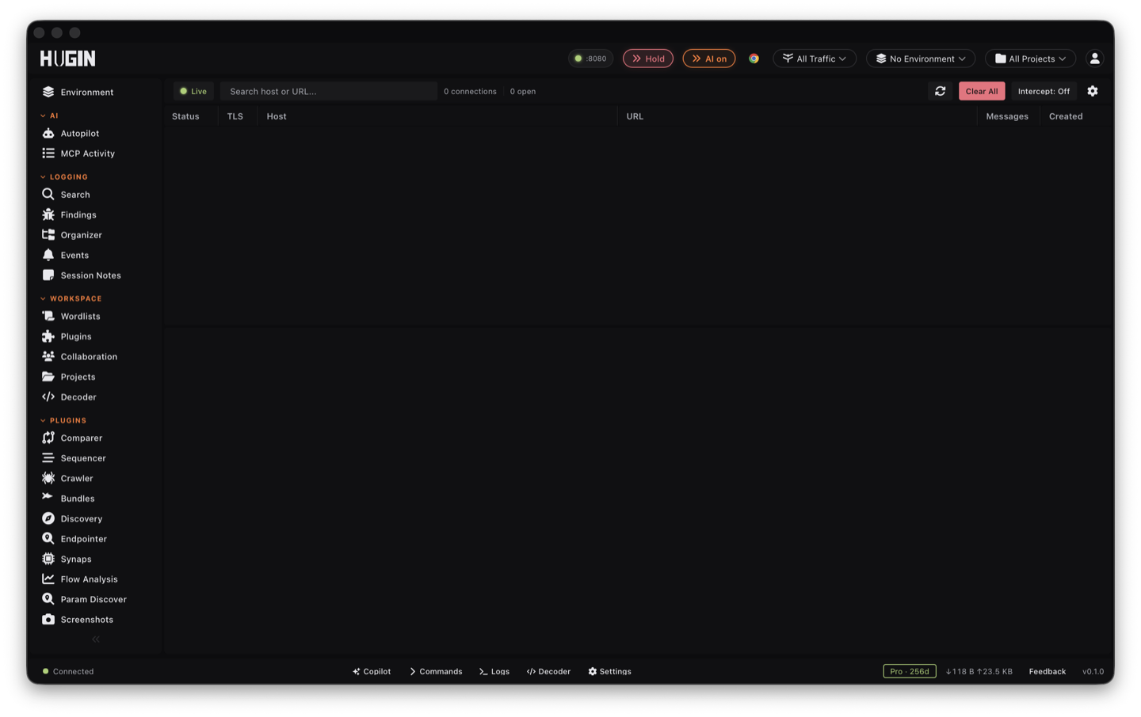The height and width of the screenshot is (717, 1141).
Task: Open the Discovery compass plugin
Action: tap(72, 518)
